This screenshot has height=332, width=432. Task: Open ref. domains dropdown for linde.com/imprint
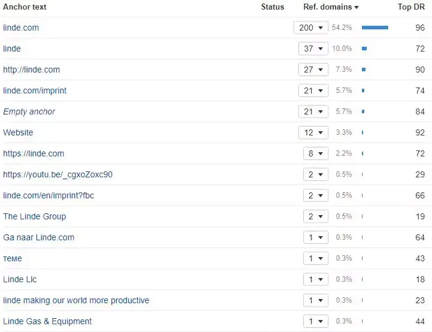click(x=313, y=90)
